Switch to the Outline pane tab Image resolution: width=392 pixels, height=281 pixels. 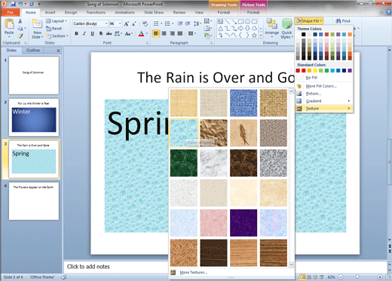33,51
